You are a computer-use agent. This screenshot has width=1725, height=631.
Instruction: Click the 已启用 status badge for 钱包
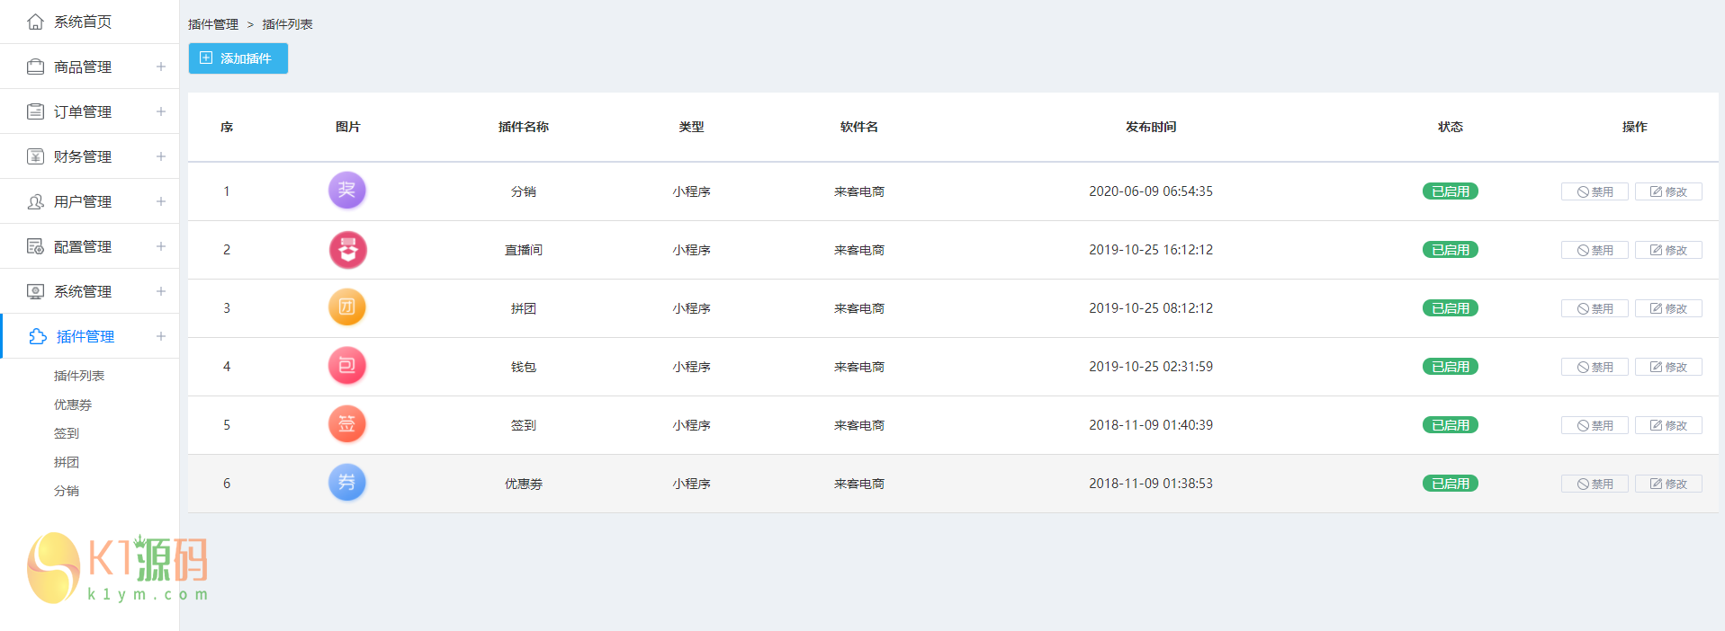[1450, 367]
